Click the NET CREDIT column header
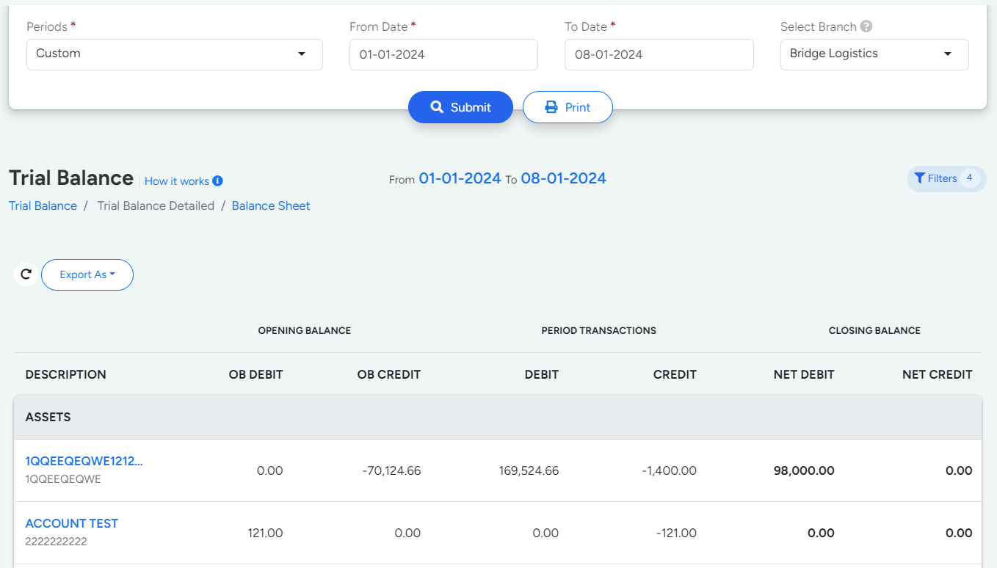997x568 pixels. pyautogui.click(x=938, y=374)
